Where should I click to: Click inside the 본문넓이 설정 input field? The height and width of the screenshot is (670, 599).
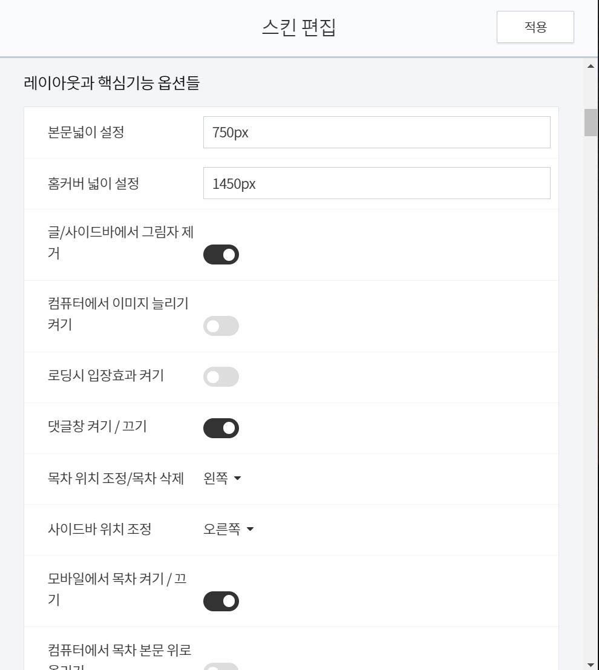tap(376, 133)
